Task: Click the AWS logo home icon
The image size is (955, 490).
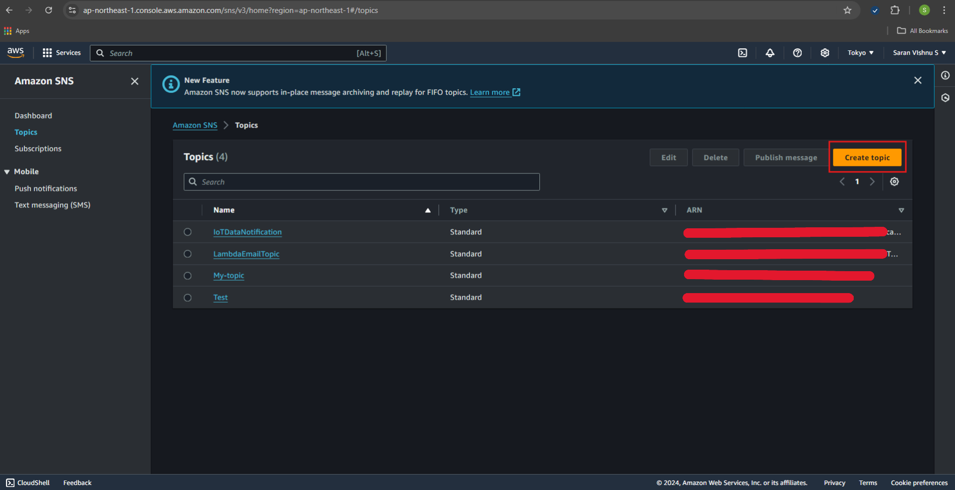Action: (15, 52)
